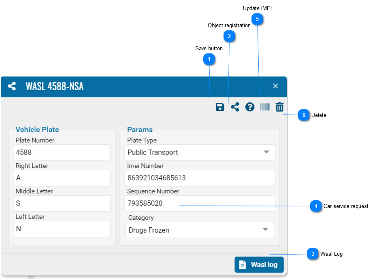Viewport: 375px width, 280px height.
Task: Click the Object registration share icon in toolbar
Action: (235, 107)
